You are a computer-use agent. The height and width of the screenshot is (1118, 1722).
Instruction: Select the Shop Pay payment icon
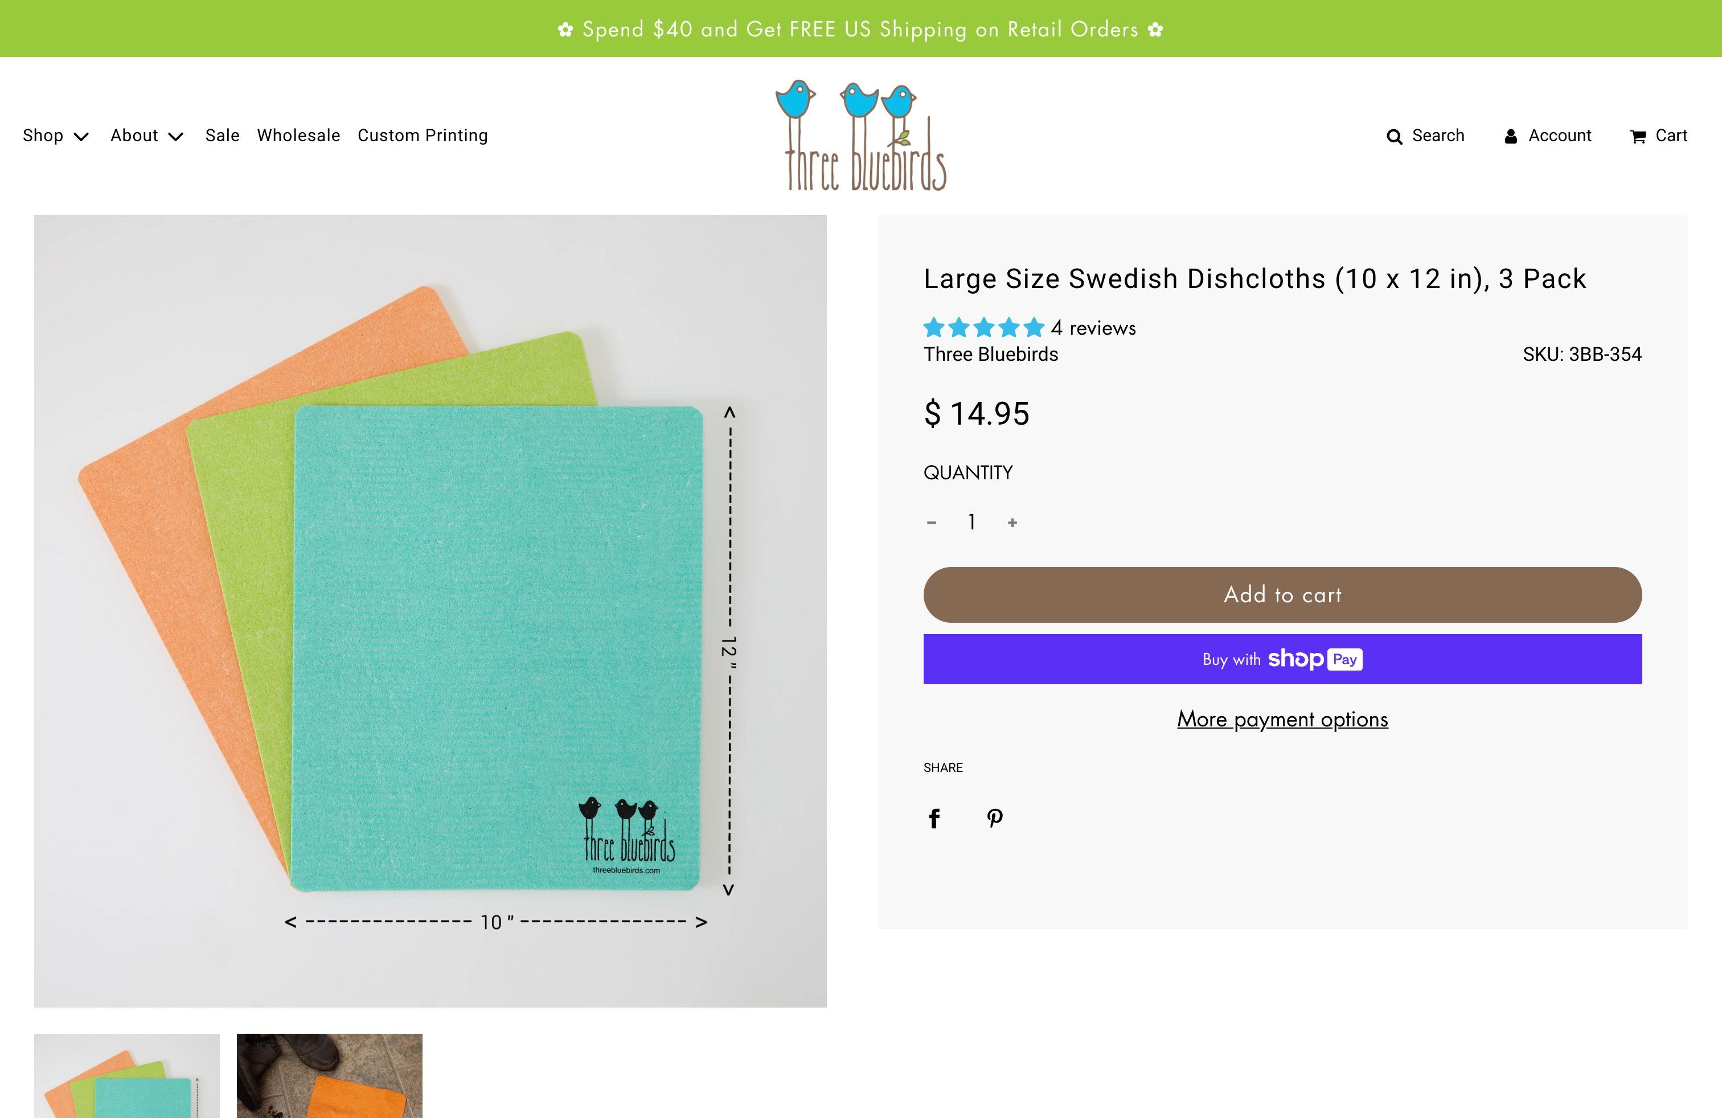[x=1313, y=659]
